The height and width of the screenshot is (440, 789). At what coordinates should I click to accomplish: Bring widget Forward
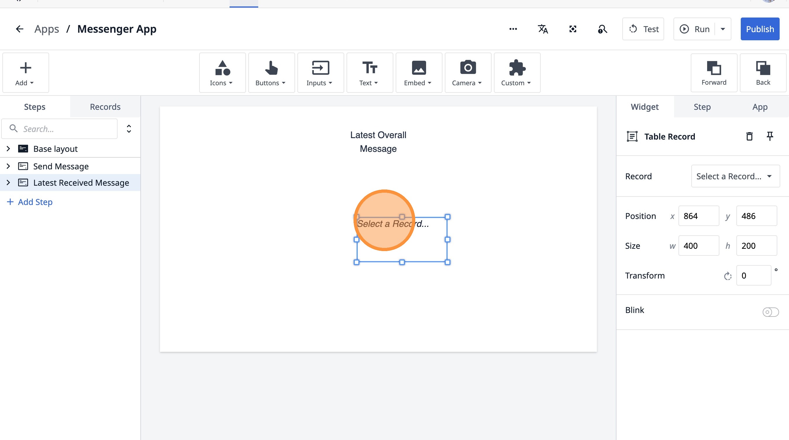714,73
